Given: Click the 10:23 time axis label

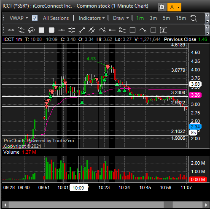Looking at the screenshot, I should 104,187.
